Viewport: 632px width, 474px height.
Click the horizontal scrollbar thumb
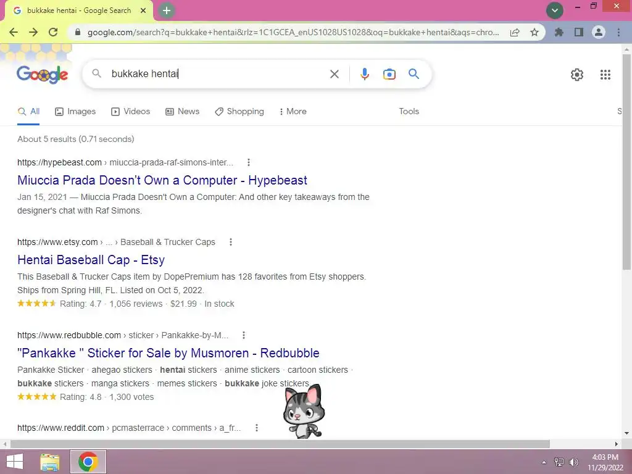point(280,444)
